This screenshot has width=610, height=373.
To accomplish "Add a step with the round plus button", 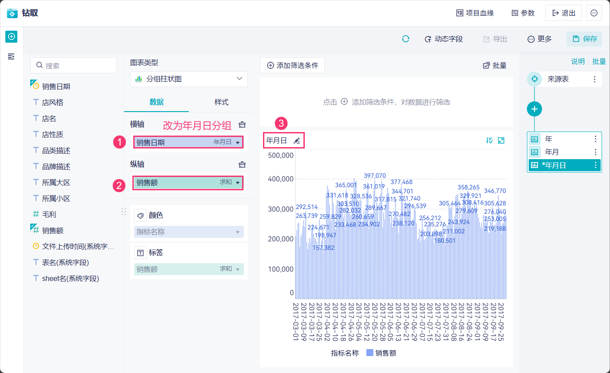I will pyautogui.click(x=534, y=109).
